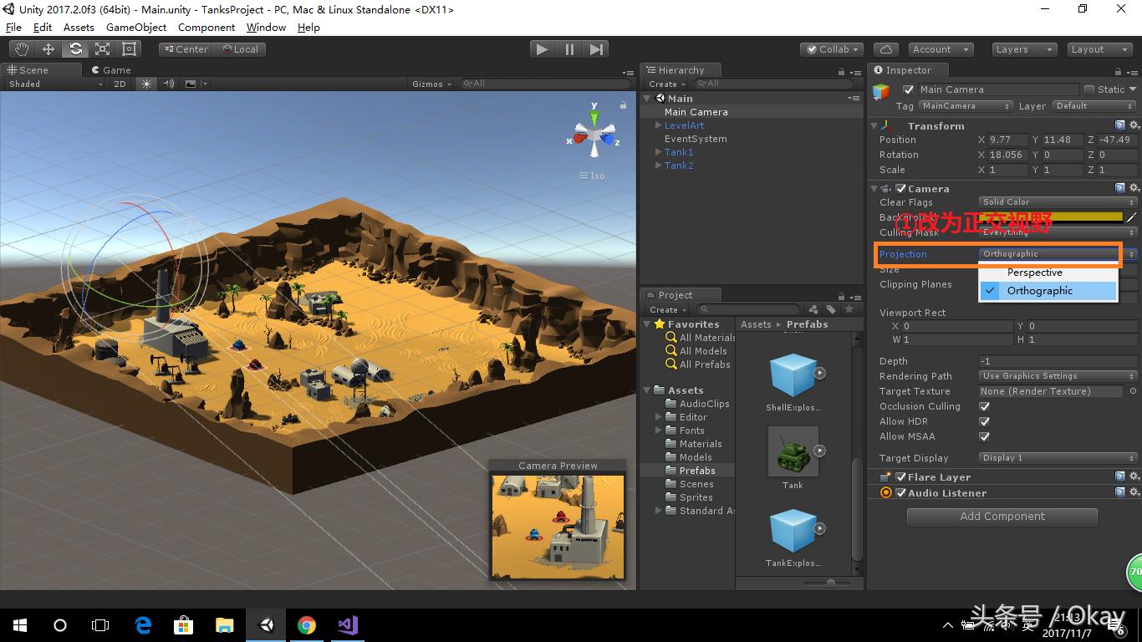Select Perspective in the Projection dropdown
This screenshot has height=642, width=1142.
pyautogui.click(x=1034, y=273)
